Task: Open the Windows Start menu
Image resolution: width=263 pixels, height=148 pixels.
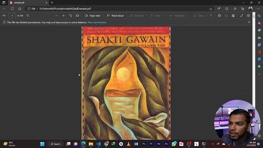Action: (x=42, y=144)
